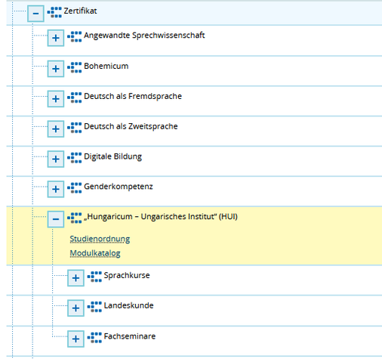
Task: Click the structure icon beside Bohemicum
Action: coord(75,67)
